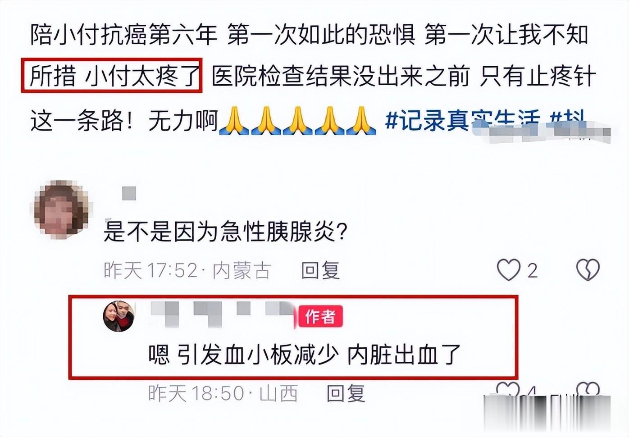Dislike the 急性胰腺炎 comment with broken heart
The image size is (629, 437).
click(588, 270)
